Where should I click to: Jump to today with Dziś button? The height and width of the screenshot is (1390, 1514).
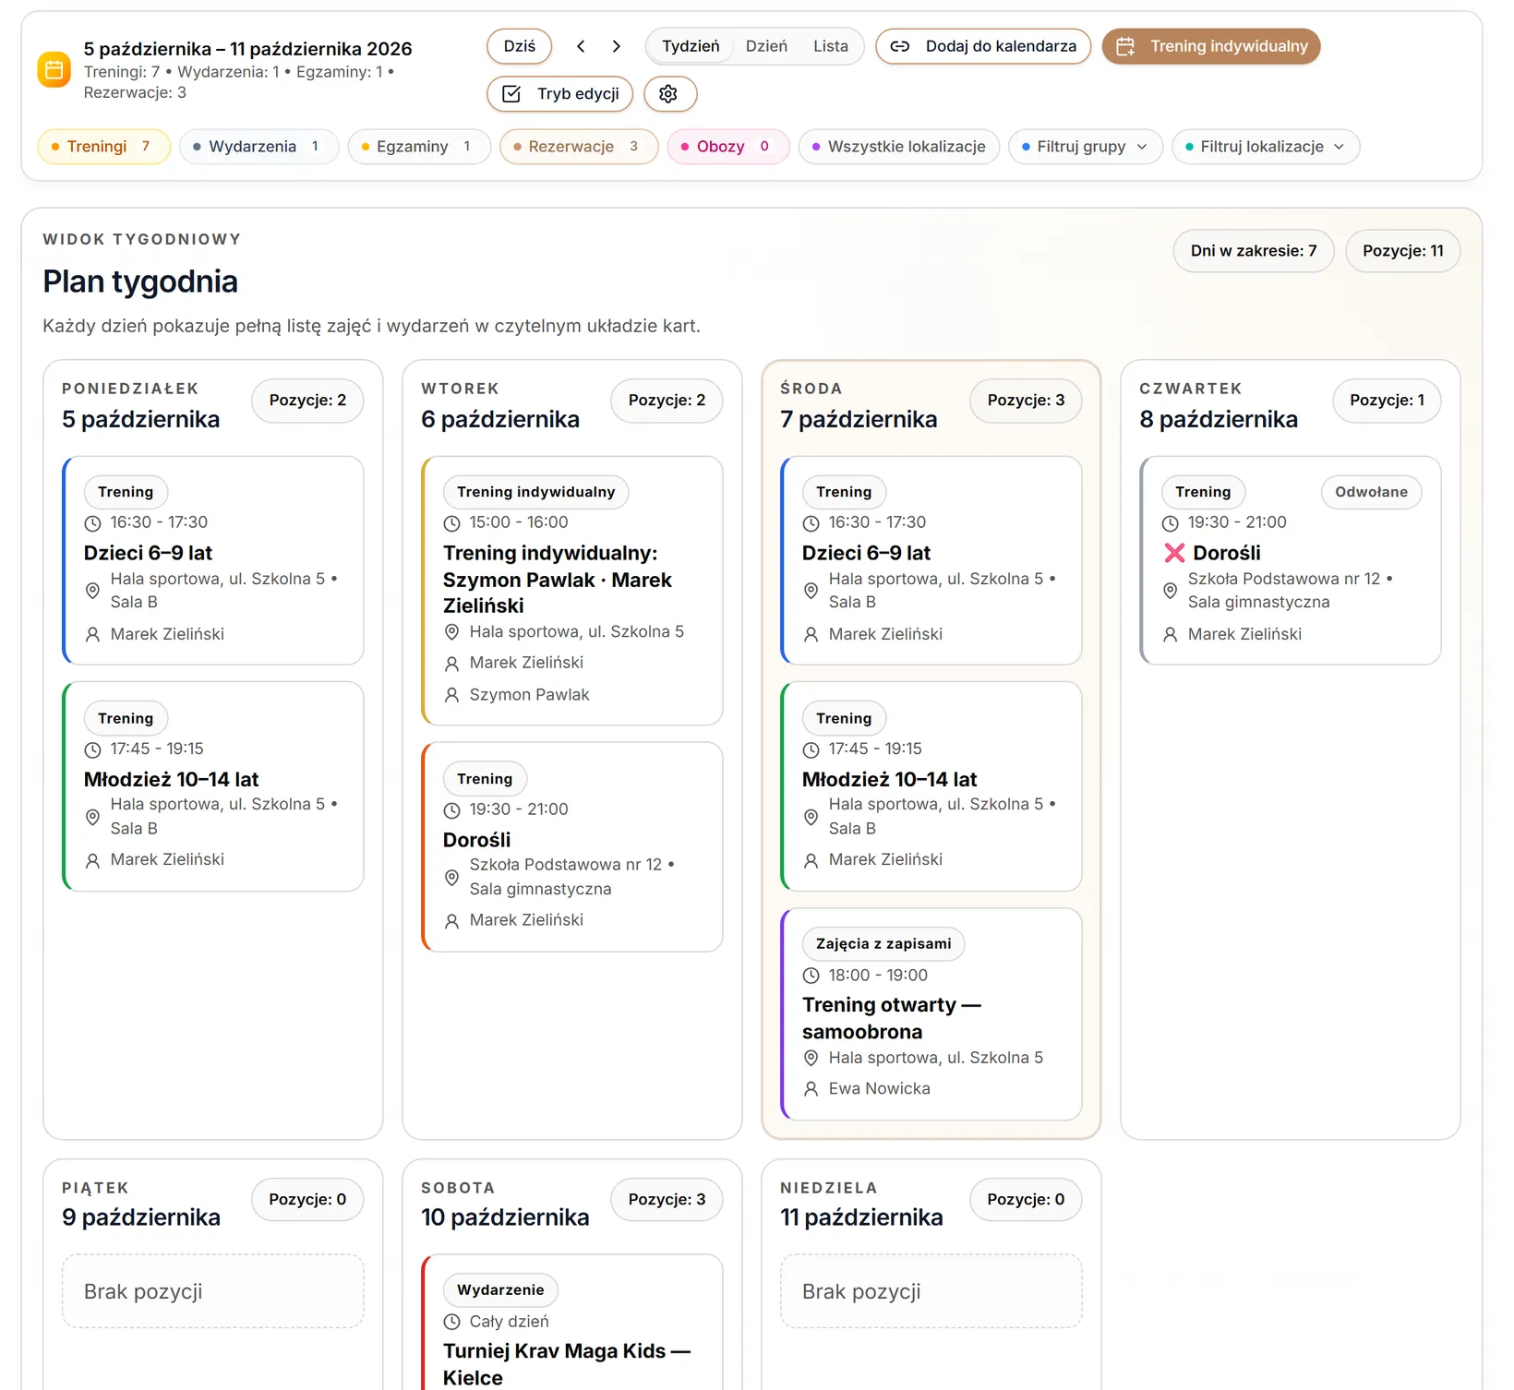click(520, 46)
